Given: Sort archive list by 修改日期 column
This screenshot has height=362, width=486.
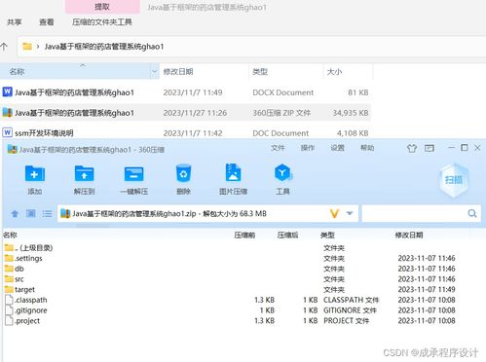Looking at the screenshot, I should tap(409, 235).
